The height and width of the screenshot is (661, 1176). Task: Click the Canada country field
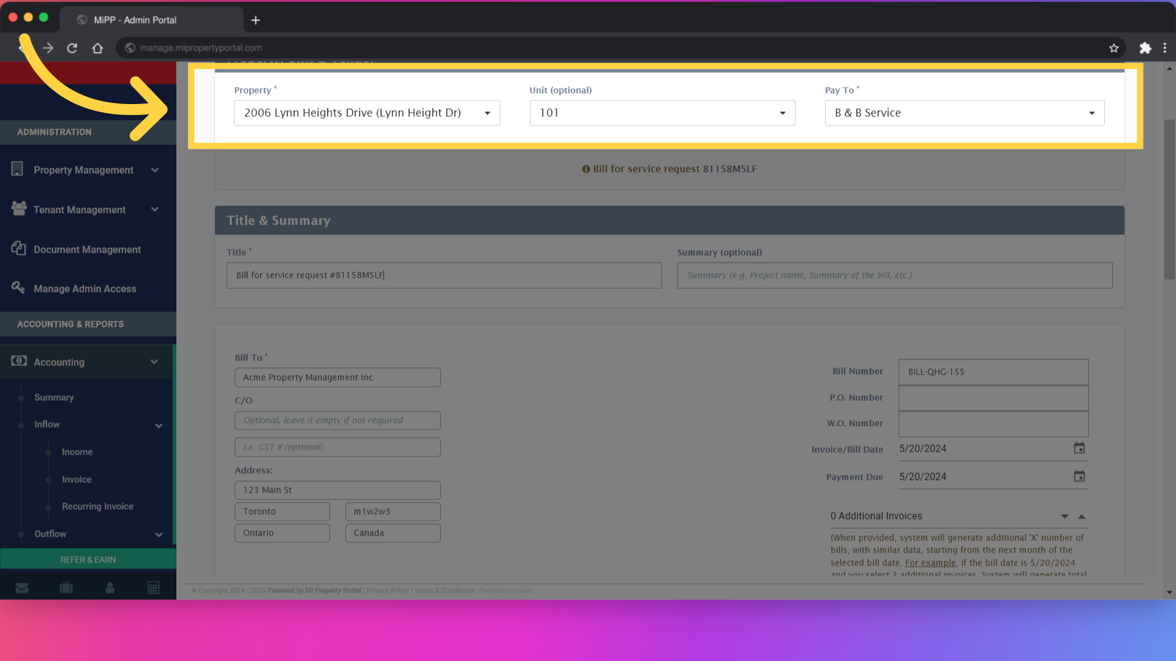pyautogui.click(x=393, y=532)
